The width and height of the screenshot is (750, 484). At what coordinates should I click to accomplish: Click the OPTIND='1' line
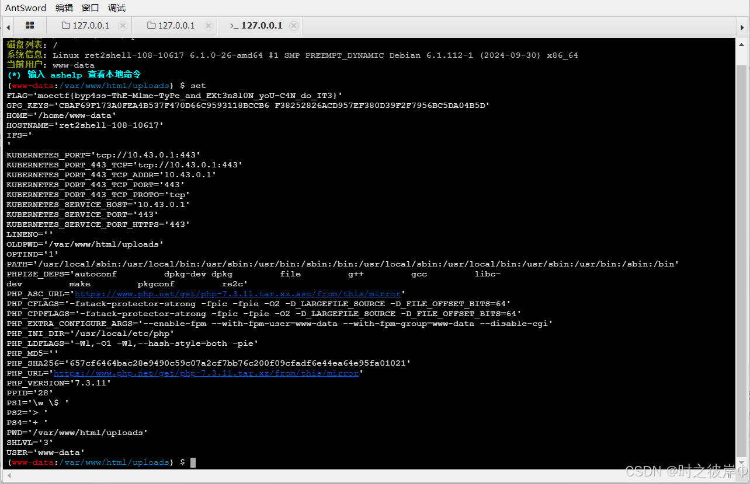pos(33,254)
